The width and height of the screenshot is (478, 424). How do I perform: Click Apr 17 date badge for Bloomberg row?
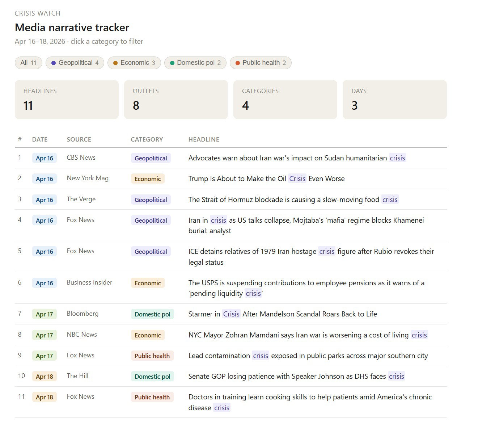[45, 314]
